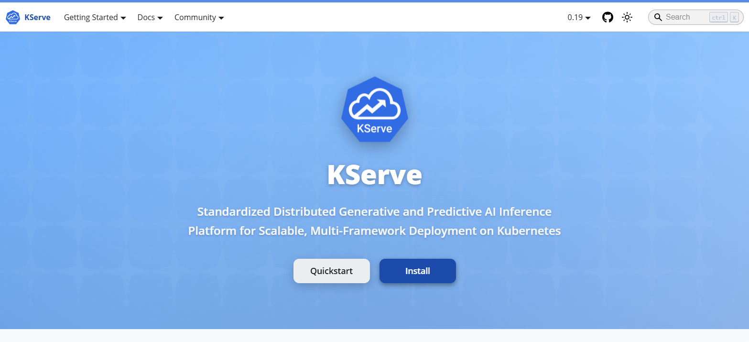Click the large KServe hexagon logo
This screenshot has width=749, height=342.
click(374, 109)
